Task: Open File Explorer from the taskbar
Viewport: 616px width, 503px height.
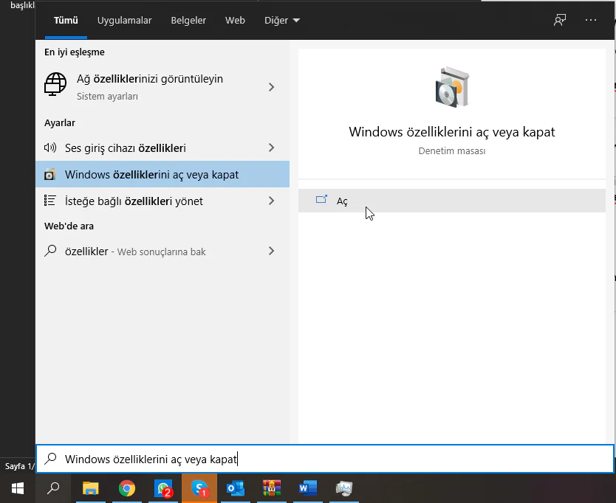Action: pyautogui.click(x=91, y=488)
